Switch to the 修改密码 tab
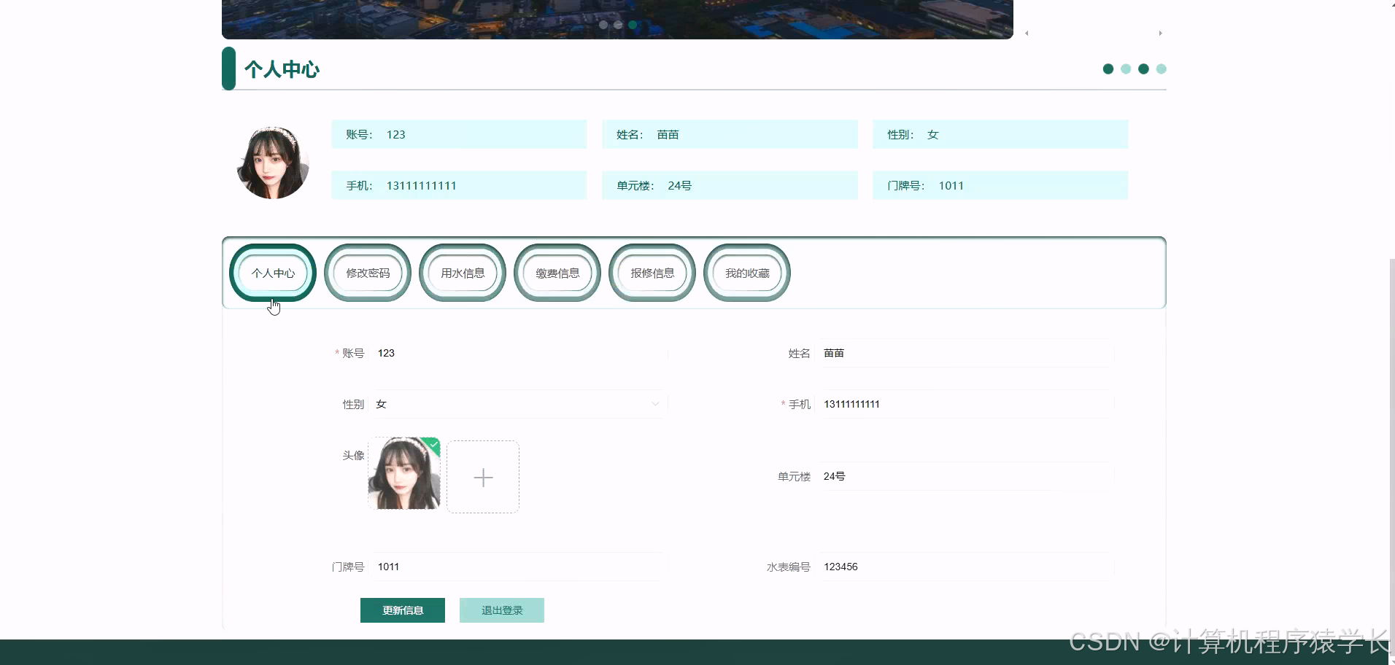 point(367,272)
